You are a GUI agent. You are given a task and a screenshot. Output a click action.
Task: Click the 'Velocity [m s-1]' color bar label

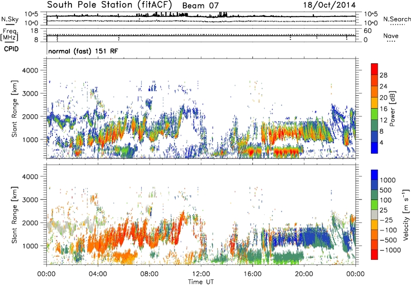point(406,215)
